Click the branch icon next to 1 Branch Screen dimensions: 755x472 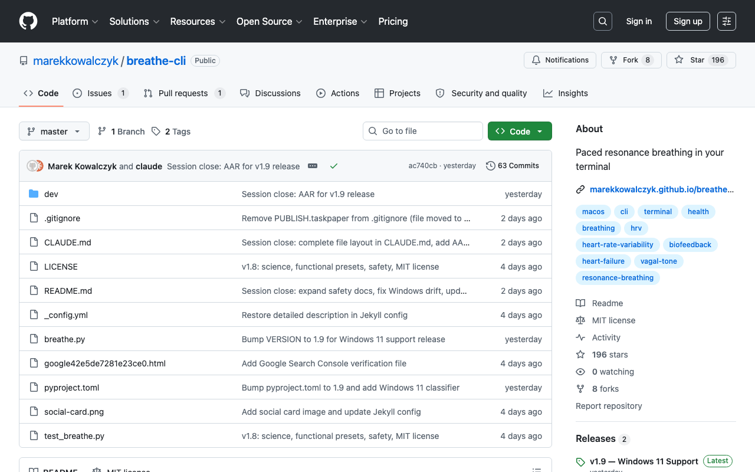click(102, 131)
